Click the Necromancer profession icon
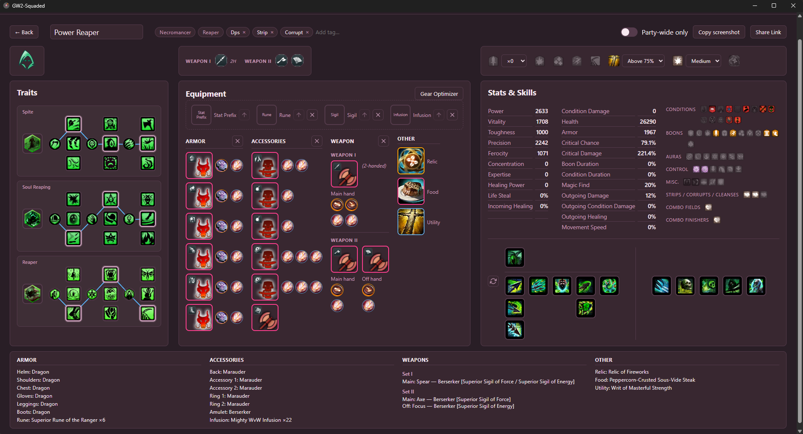The height and width of the screenshot is (434, 803). (x=27, y=60)
